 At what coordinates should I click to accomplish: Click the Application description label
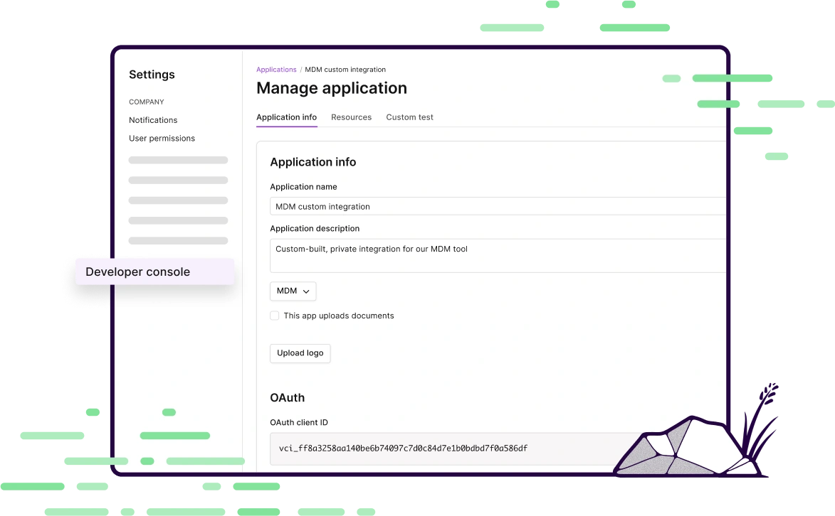click(x=315, y=229)
